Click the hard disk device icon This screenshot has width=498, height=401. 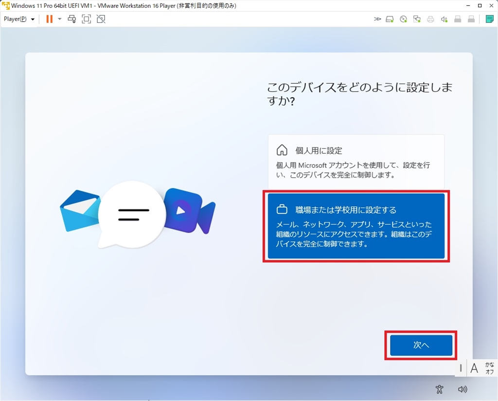[390, 19]
